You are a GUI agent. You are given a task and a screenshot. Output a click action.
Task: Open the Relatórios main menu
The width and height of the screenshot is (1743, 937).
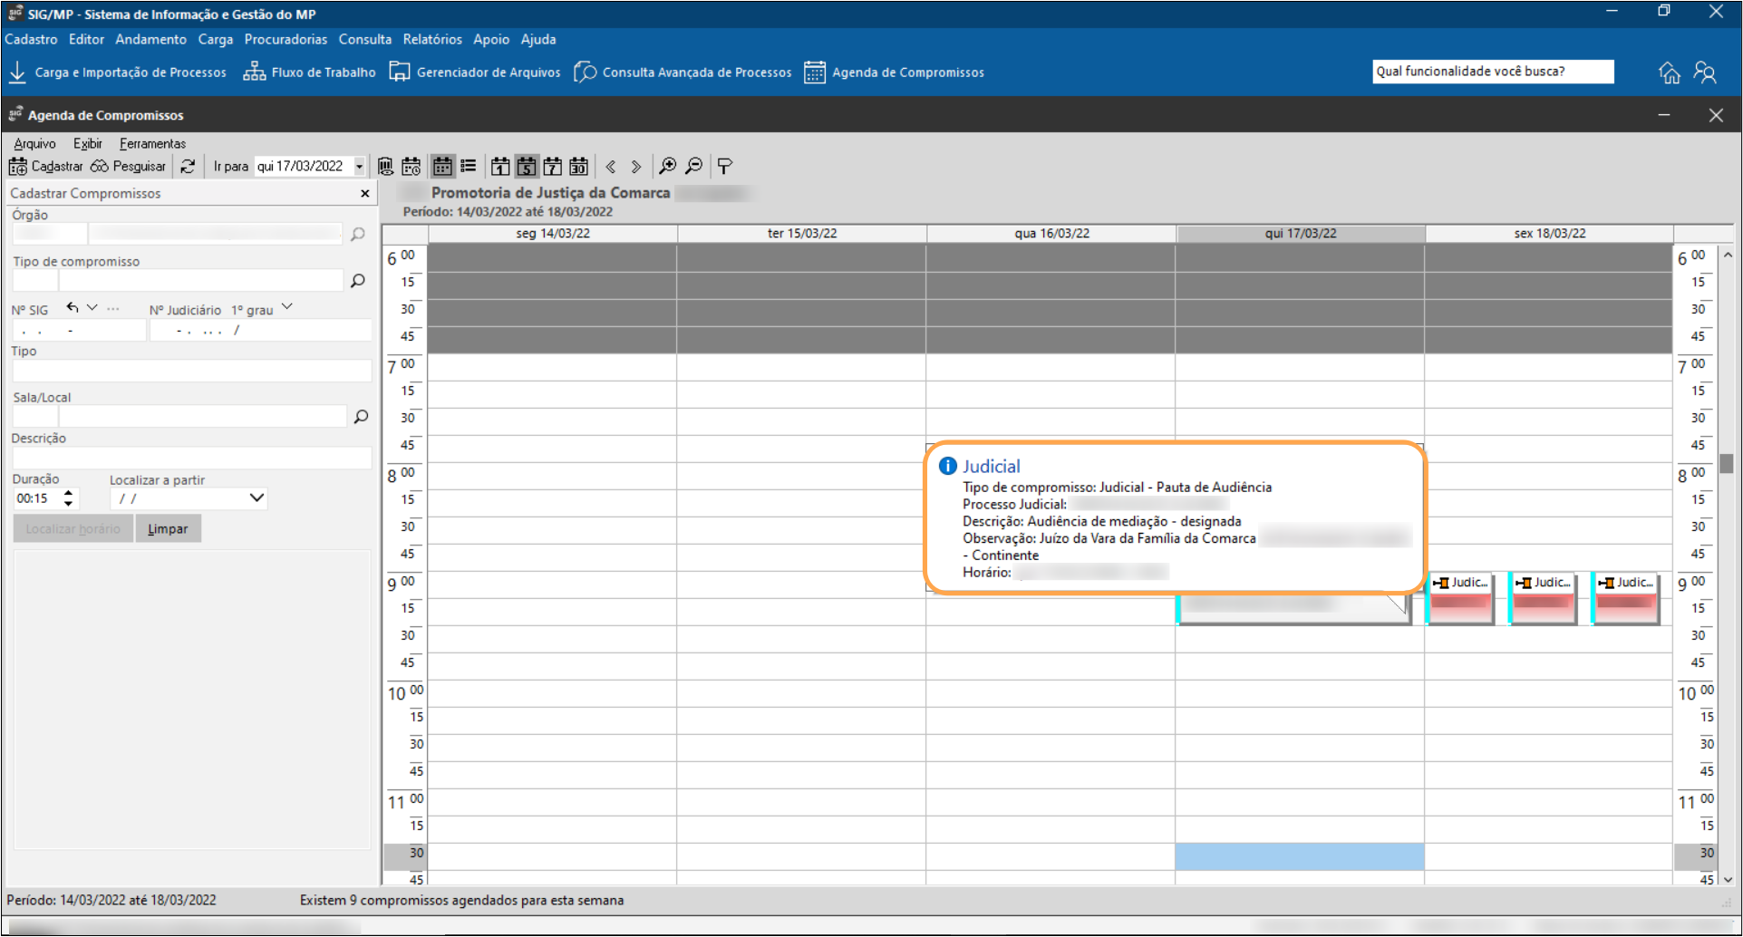[432, 40]
